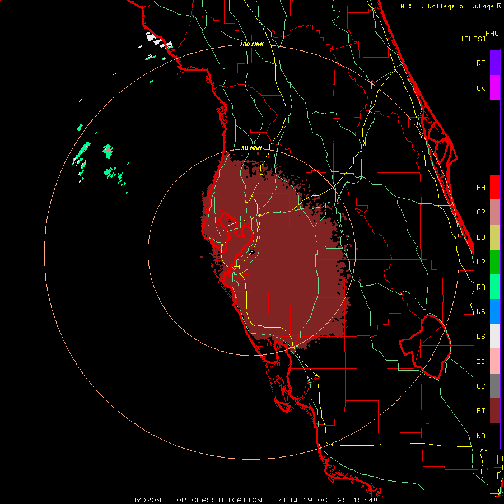Pick the dark green HR legend swatch

click(x=494, y=262)
